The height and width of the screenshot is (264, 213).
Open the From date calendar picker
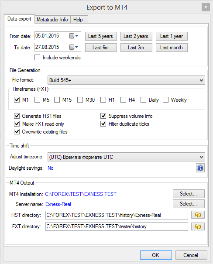tap(74, 36)
